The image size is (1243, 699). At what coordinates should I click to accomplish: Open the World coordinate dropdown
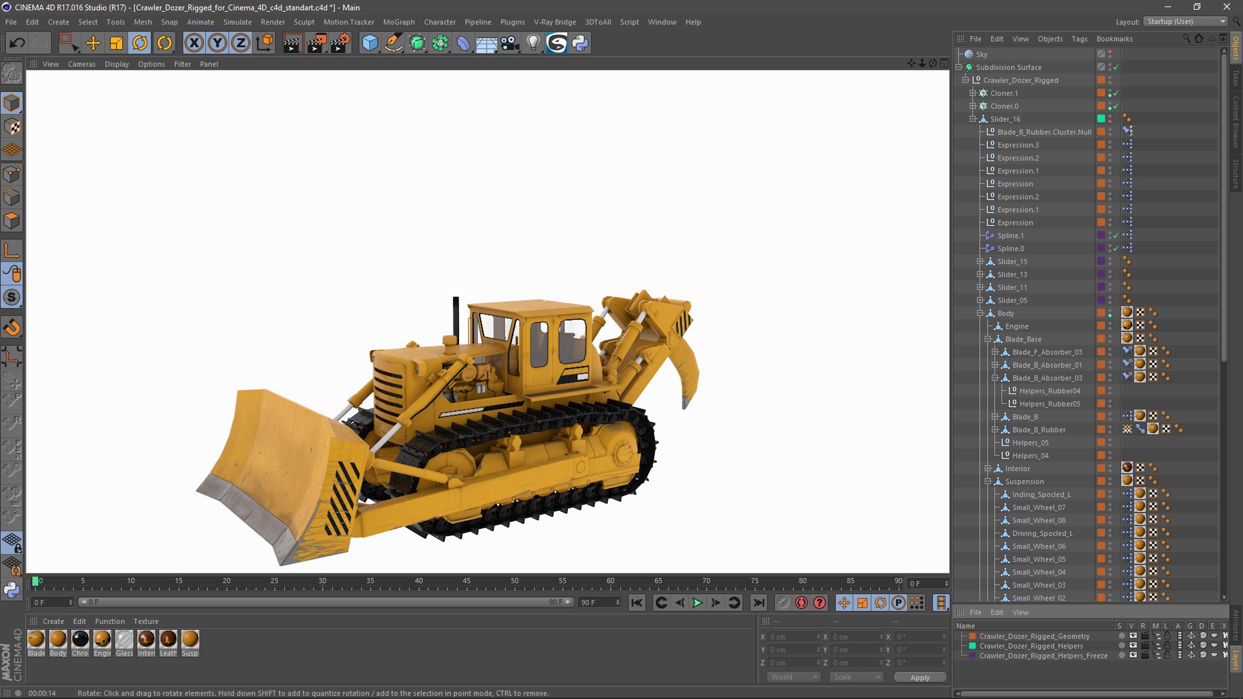[x=794, y=677]
